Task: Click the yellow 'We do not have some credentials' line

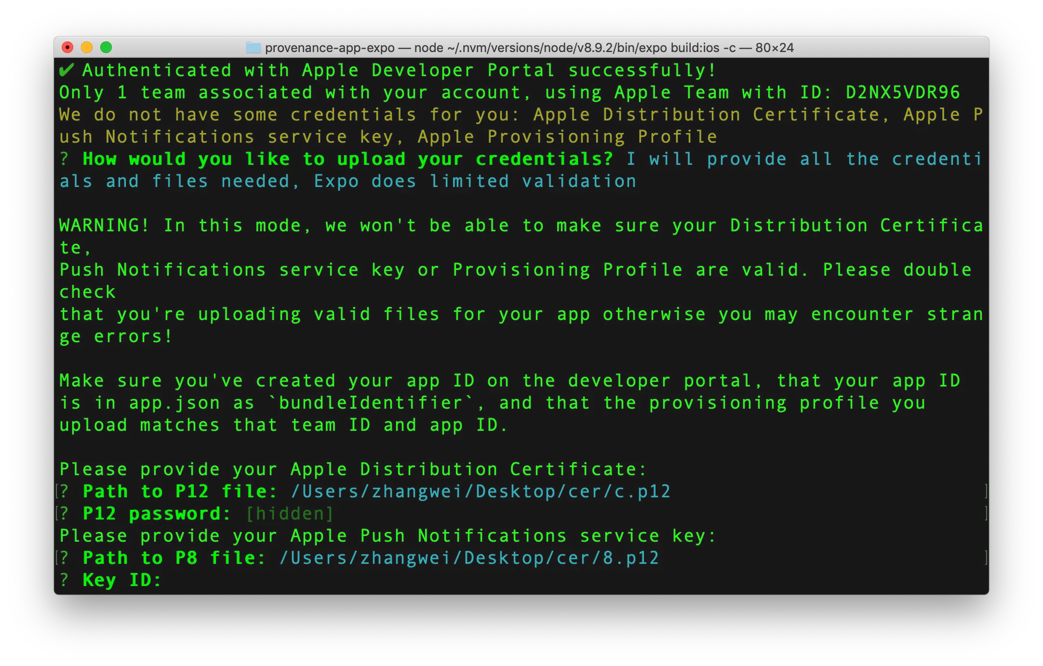Action: pyautogui.click(x=521, y=115)
